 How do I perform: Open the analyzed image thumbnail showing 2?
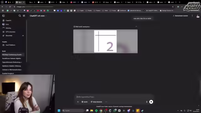click(x=106, y=41)
